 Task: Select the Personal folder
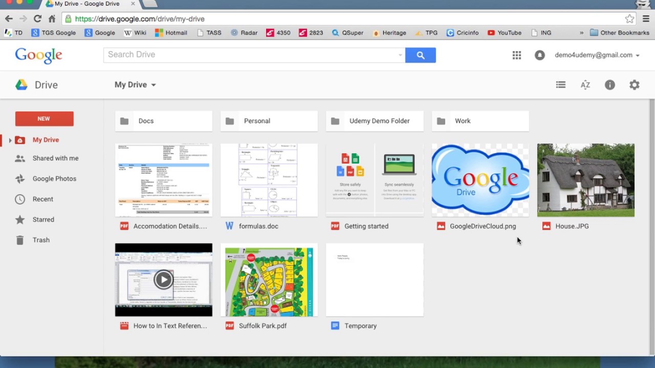tap(269, 121)
